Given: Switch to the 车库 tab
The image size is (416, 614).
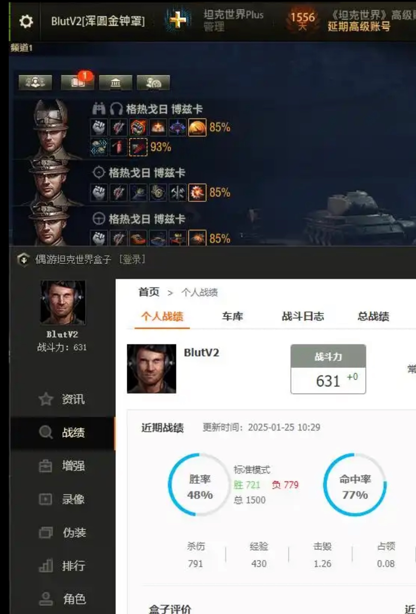Looking at the screenshot, I should (x=232, y=316).
